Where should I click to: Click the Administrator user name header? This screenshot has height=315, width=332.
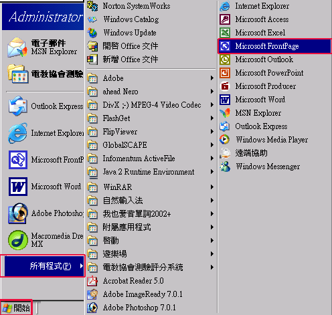(x=46, y=17)
